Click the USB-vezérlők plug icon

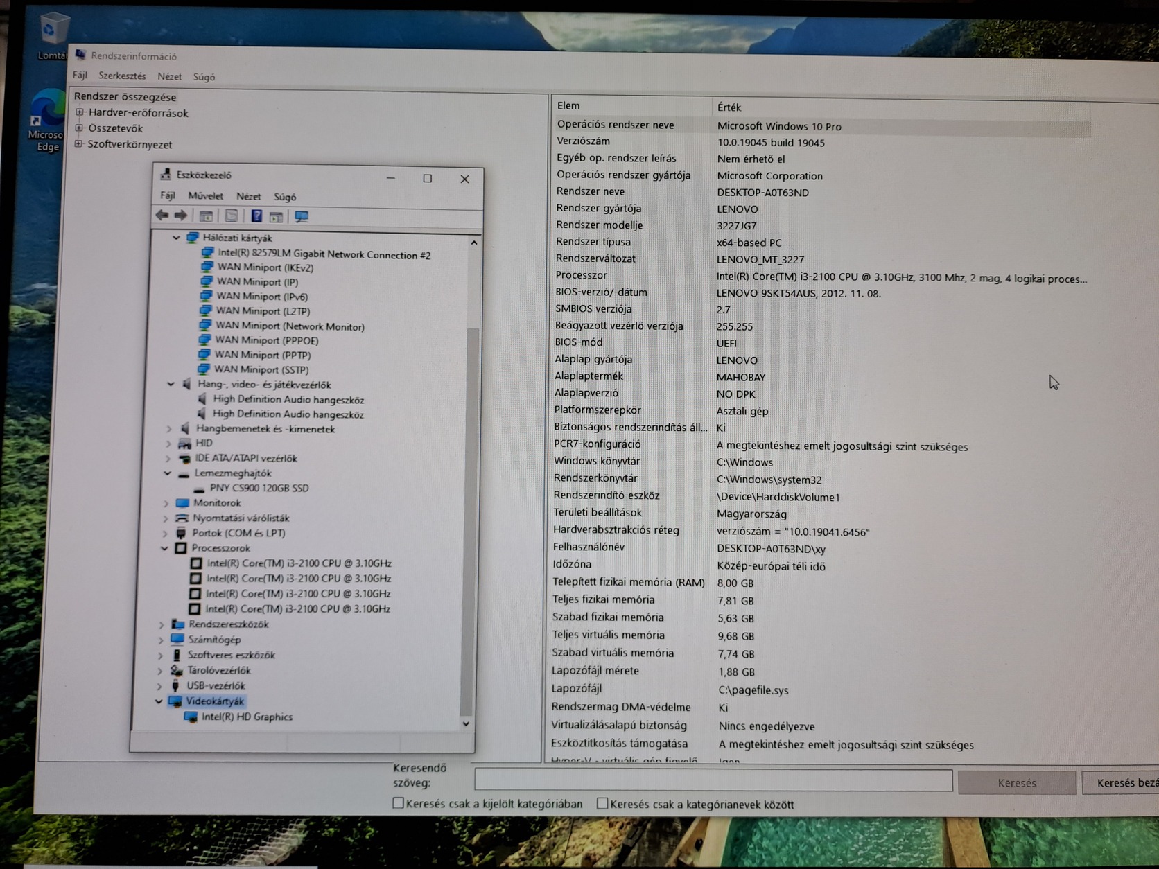176,686
